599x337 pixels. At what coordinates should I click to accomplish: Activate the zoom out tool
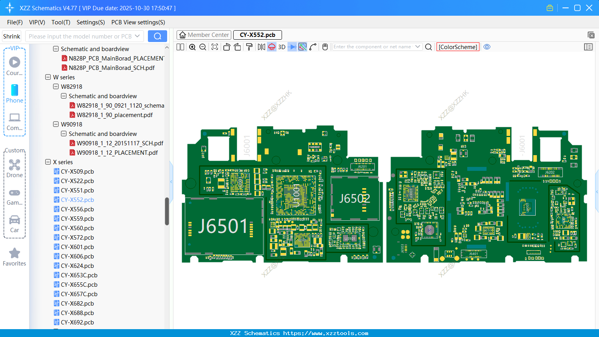pyautogui.click(x=202, y=47)
